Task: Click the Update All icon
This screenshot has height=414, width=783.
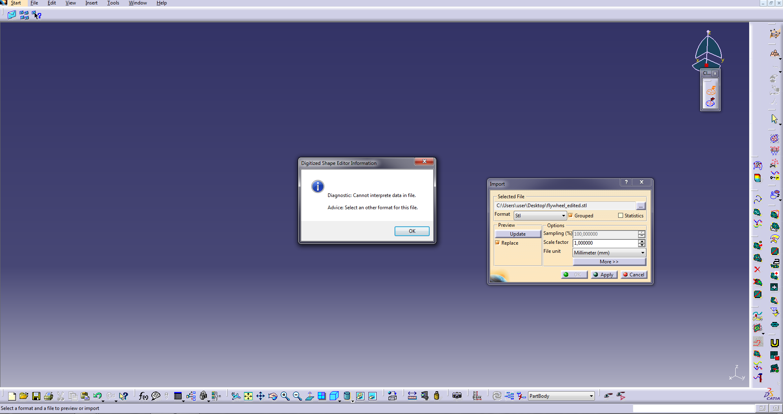Action: (497, 396)
